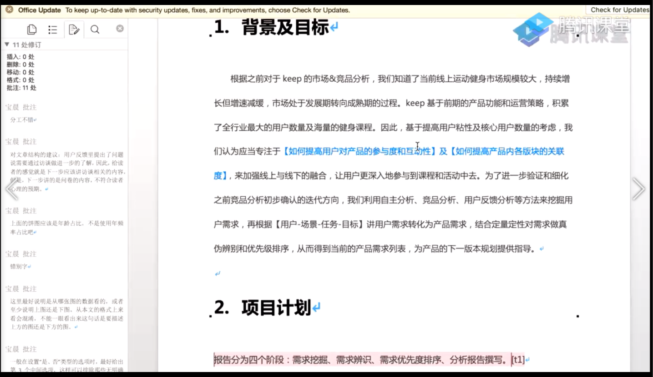Image resolution: width=653 pixels, height=377 pixels.
Task: Select comment starting 一般在设置"是、否"类型
Action: pyautogui.click(x=67, y=366)
